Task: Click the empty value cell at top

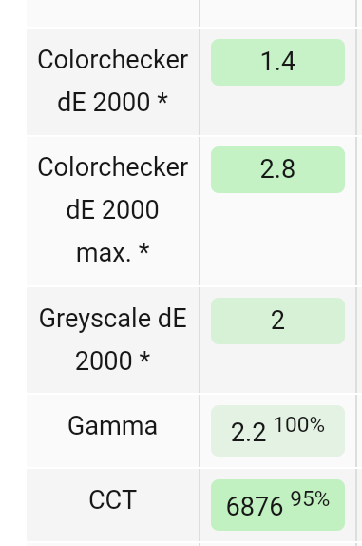Action: click(277, 13)
